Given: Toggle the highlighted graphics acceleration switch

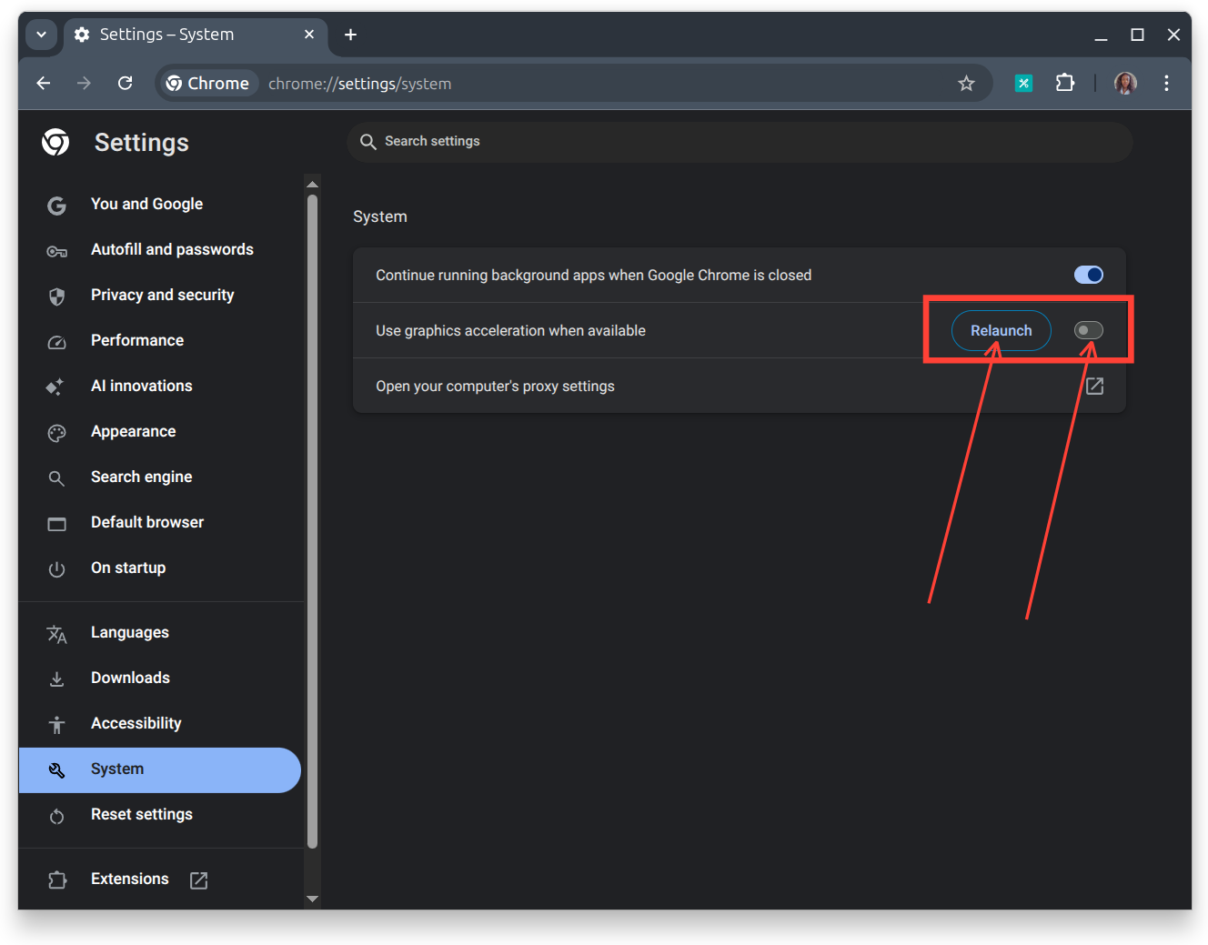Looking at the screenshot, I should tap(1088, 330).
